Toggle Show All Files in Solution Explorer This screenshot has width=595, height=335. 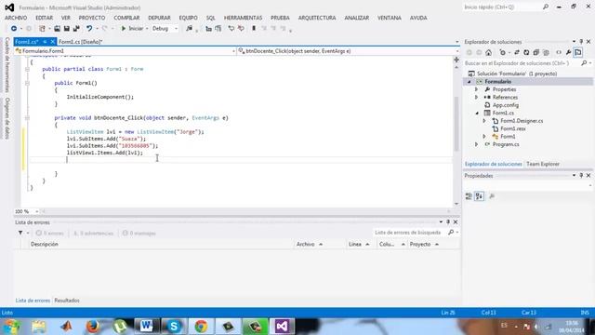point(546,52)
